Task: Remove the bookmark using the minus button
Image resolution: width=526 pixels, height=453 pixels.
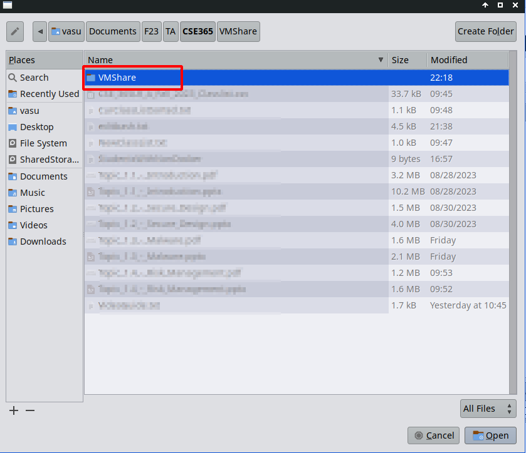Action: click(30, 410)
